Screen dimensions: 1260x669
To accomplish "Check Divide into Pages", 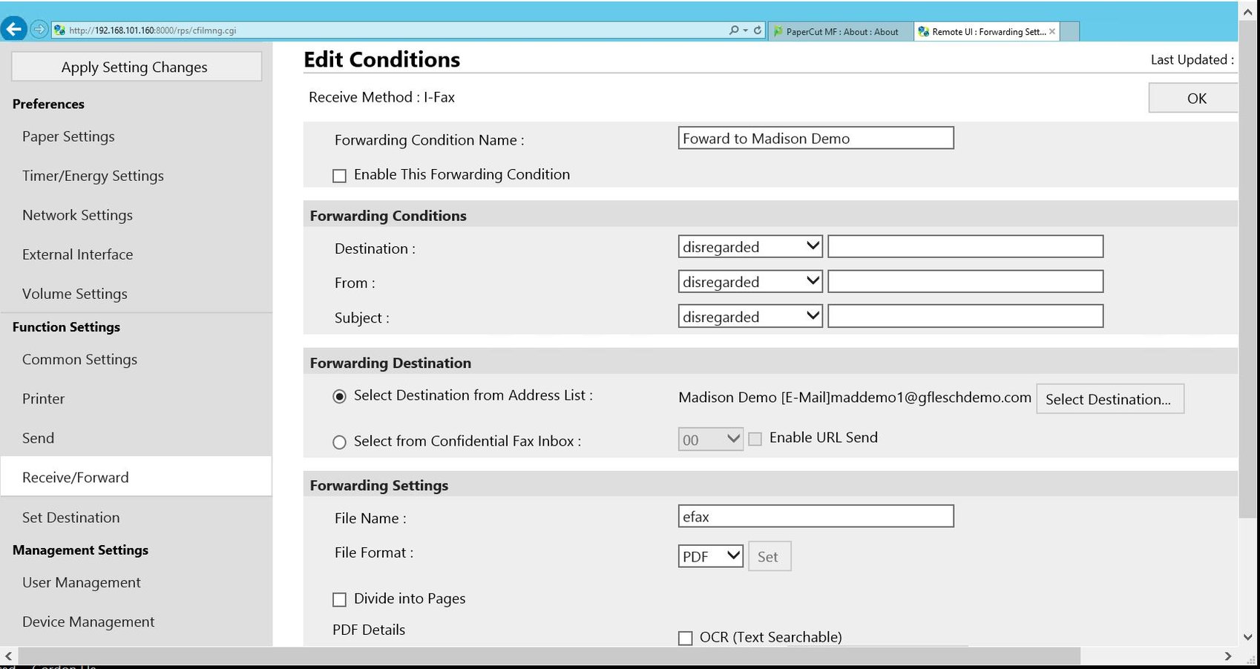I will (340, 599).
